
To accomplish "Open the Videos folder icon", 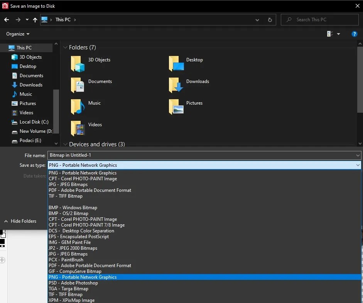I will click(x=78, y=128).
